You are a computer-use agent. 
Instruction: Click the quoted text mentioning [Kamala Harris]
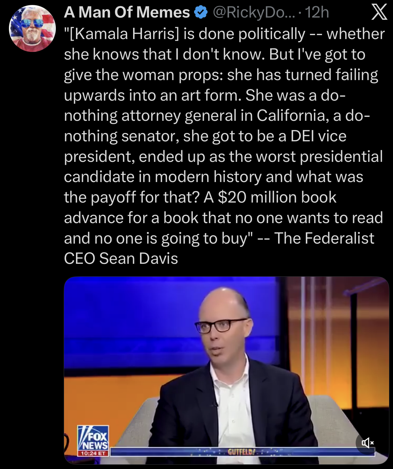(224, 34)
